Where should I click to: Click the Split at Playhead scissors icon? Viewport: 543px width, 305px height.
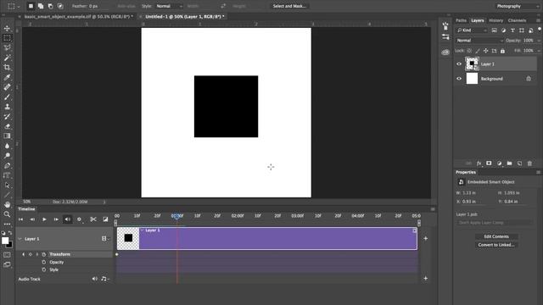click(93, 219)
